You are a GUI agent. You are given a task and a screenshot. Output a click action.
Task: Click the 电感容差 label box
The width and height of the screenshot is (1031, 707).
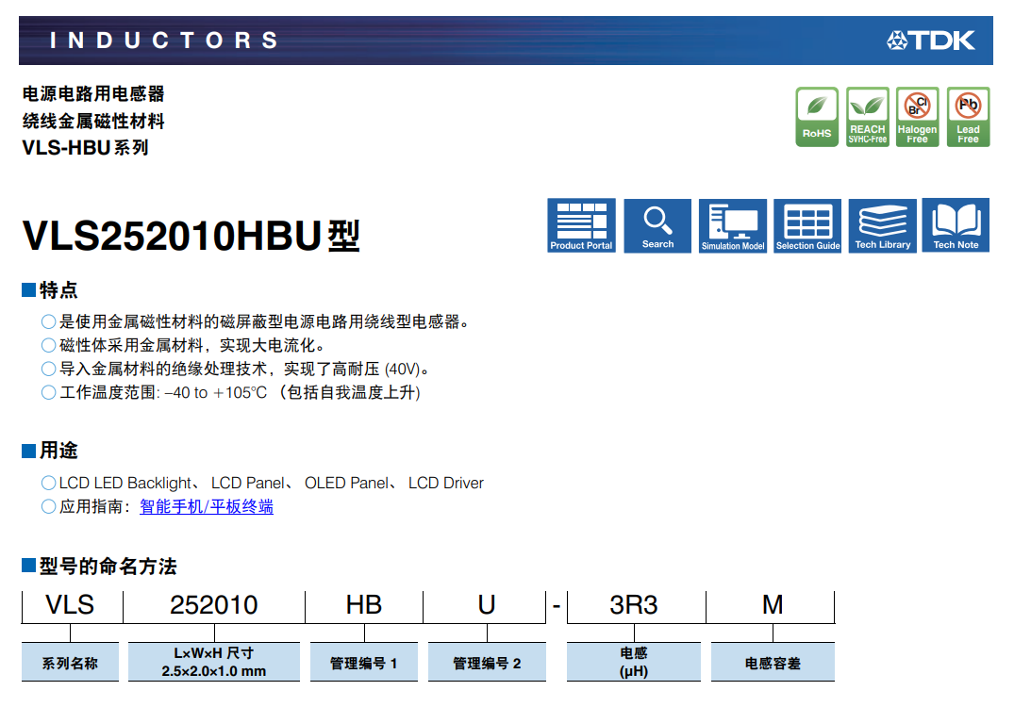tap(773, 663)
